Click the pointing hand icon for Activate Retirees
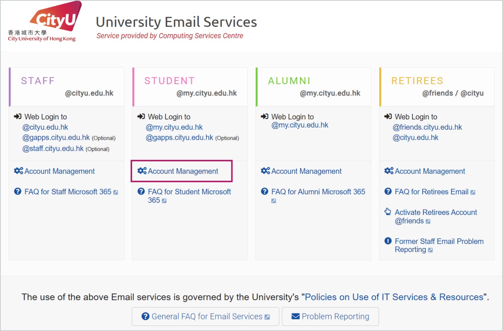 (x=388, y=212)
